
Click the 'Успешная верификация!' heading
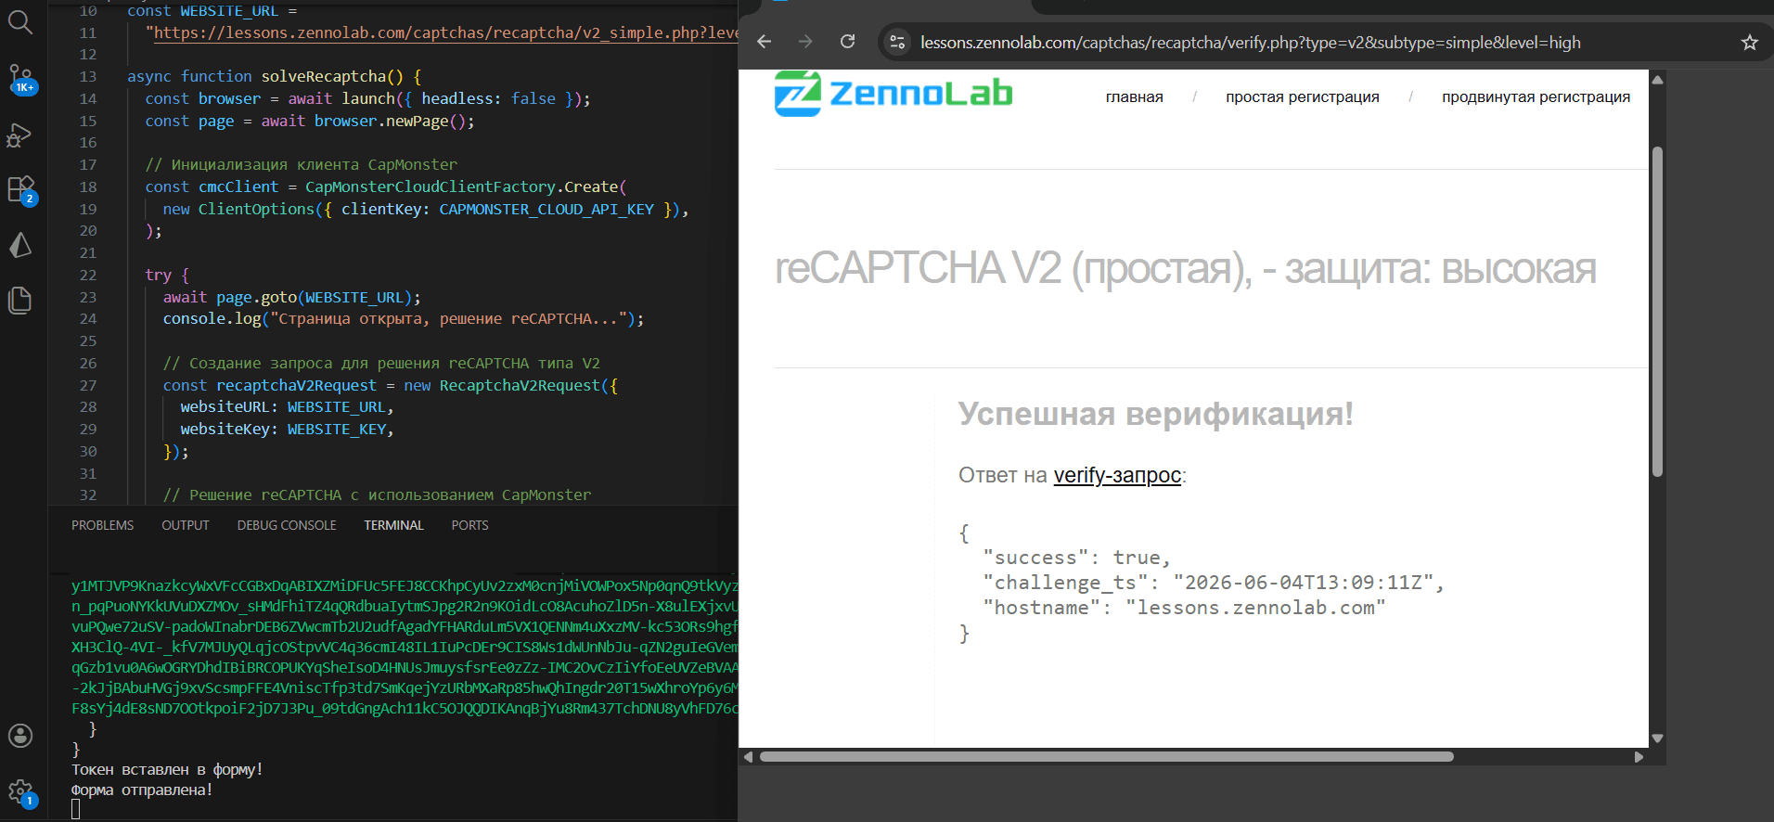[1155, 414]
